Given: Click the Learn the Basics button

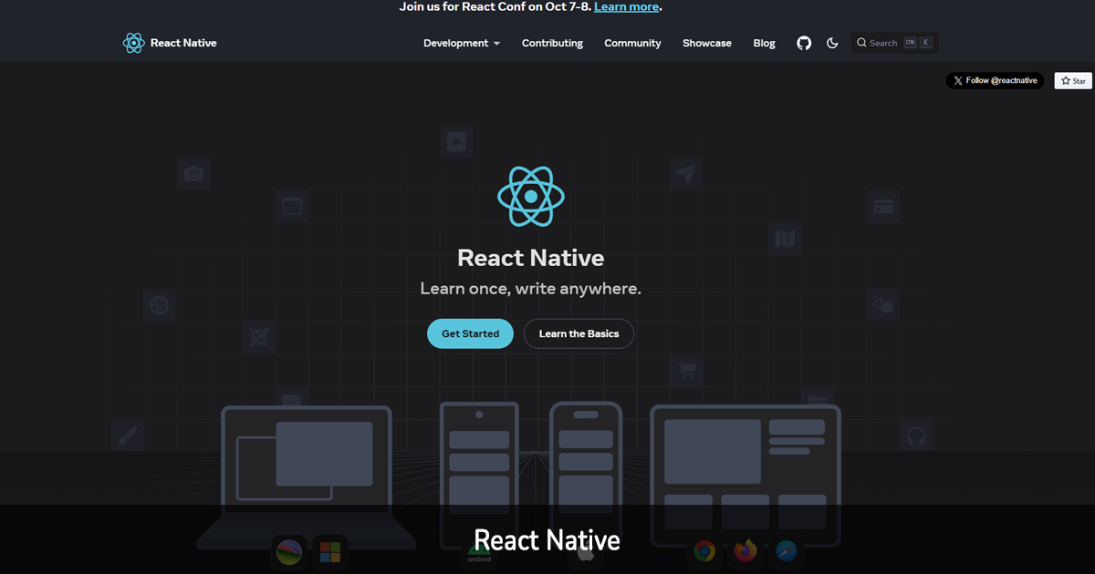Looking at the screenshot, I should 579,333.
